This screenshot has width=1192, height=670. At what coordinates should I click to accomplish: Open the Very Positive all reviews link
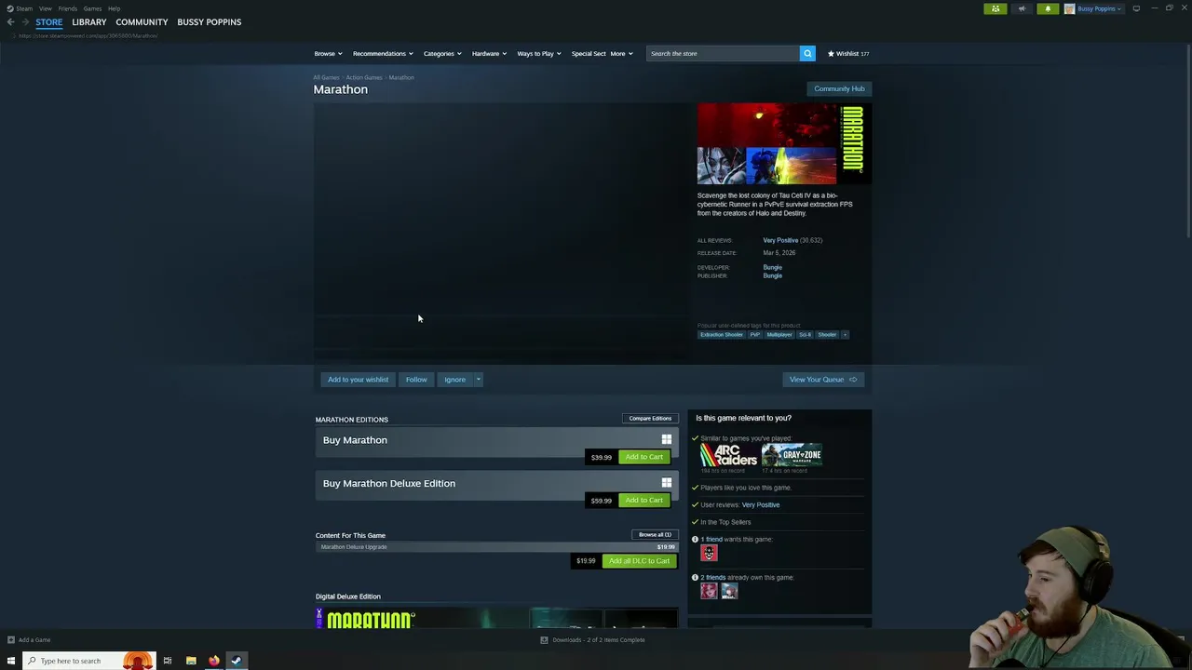(780, 240)
